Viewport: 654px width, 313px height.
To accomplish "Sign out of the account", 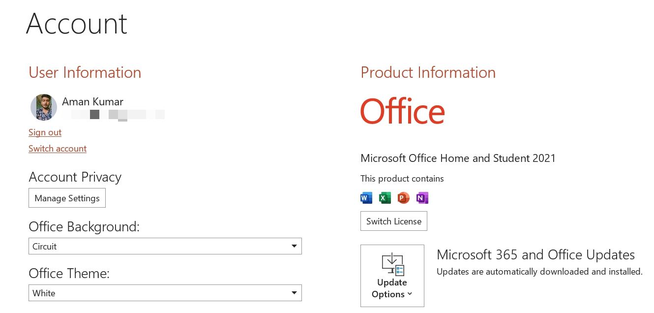I will click(x=45, y=132).
